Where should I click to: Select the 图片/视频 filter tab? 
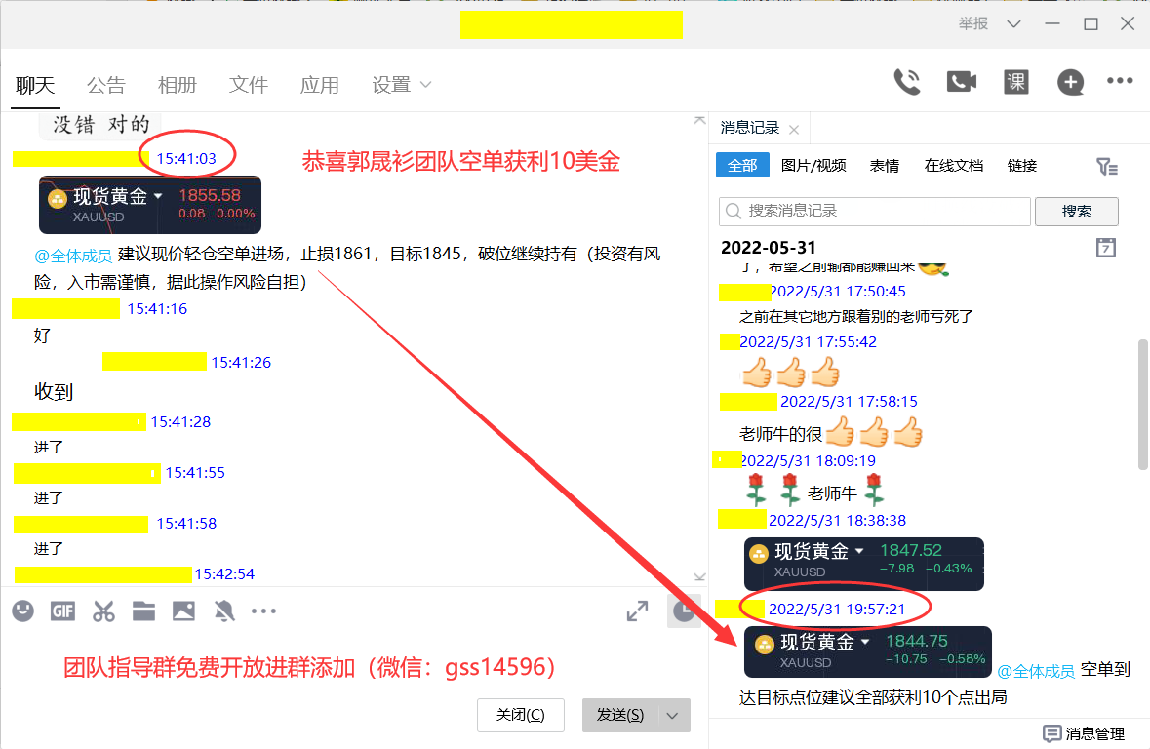[x=813, y=166]
